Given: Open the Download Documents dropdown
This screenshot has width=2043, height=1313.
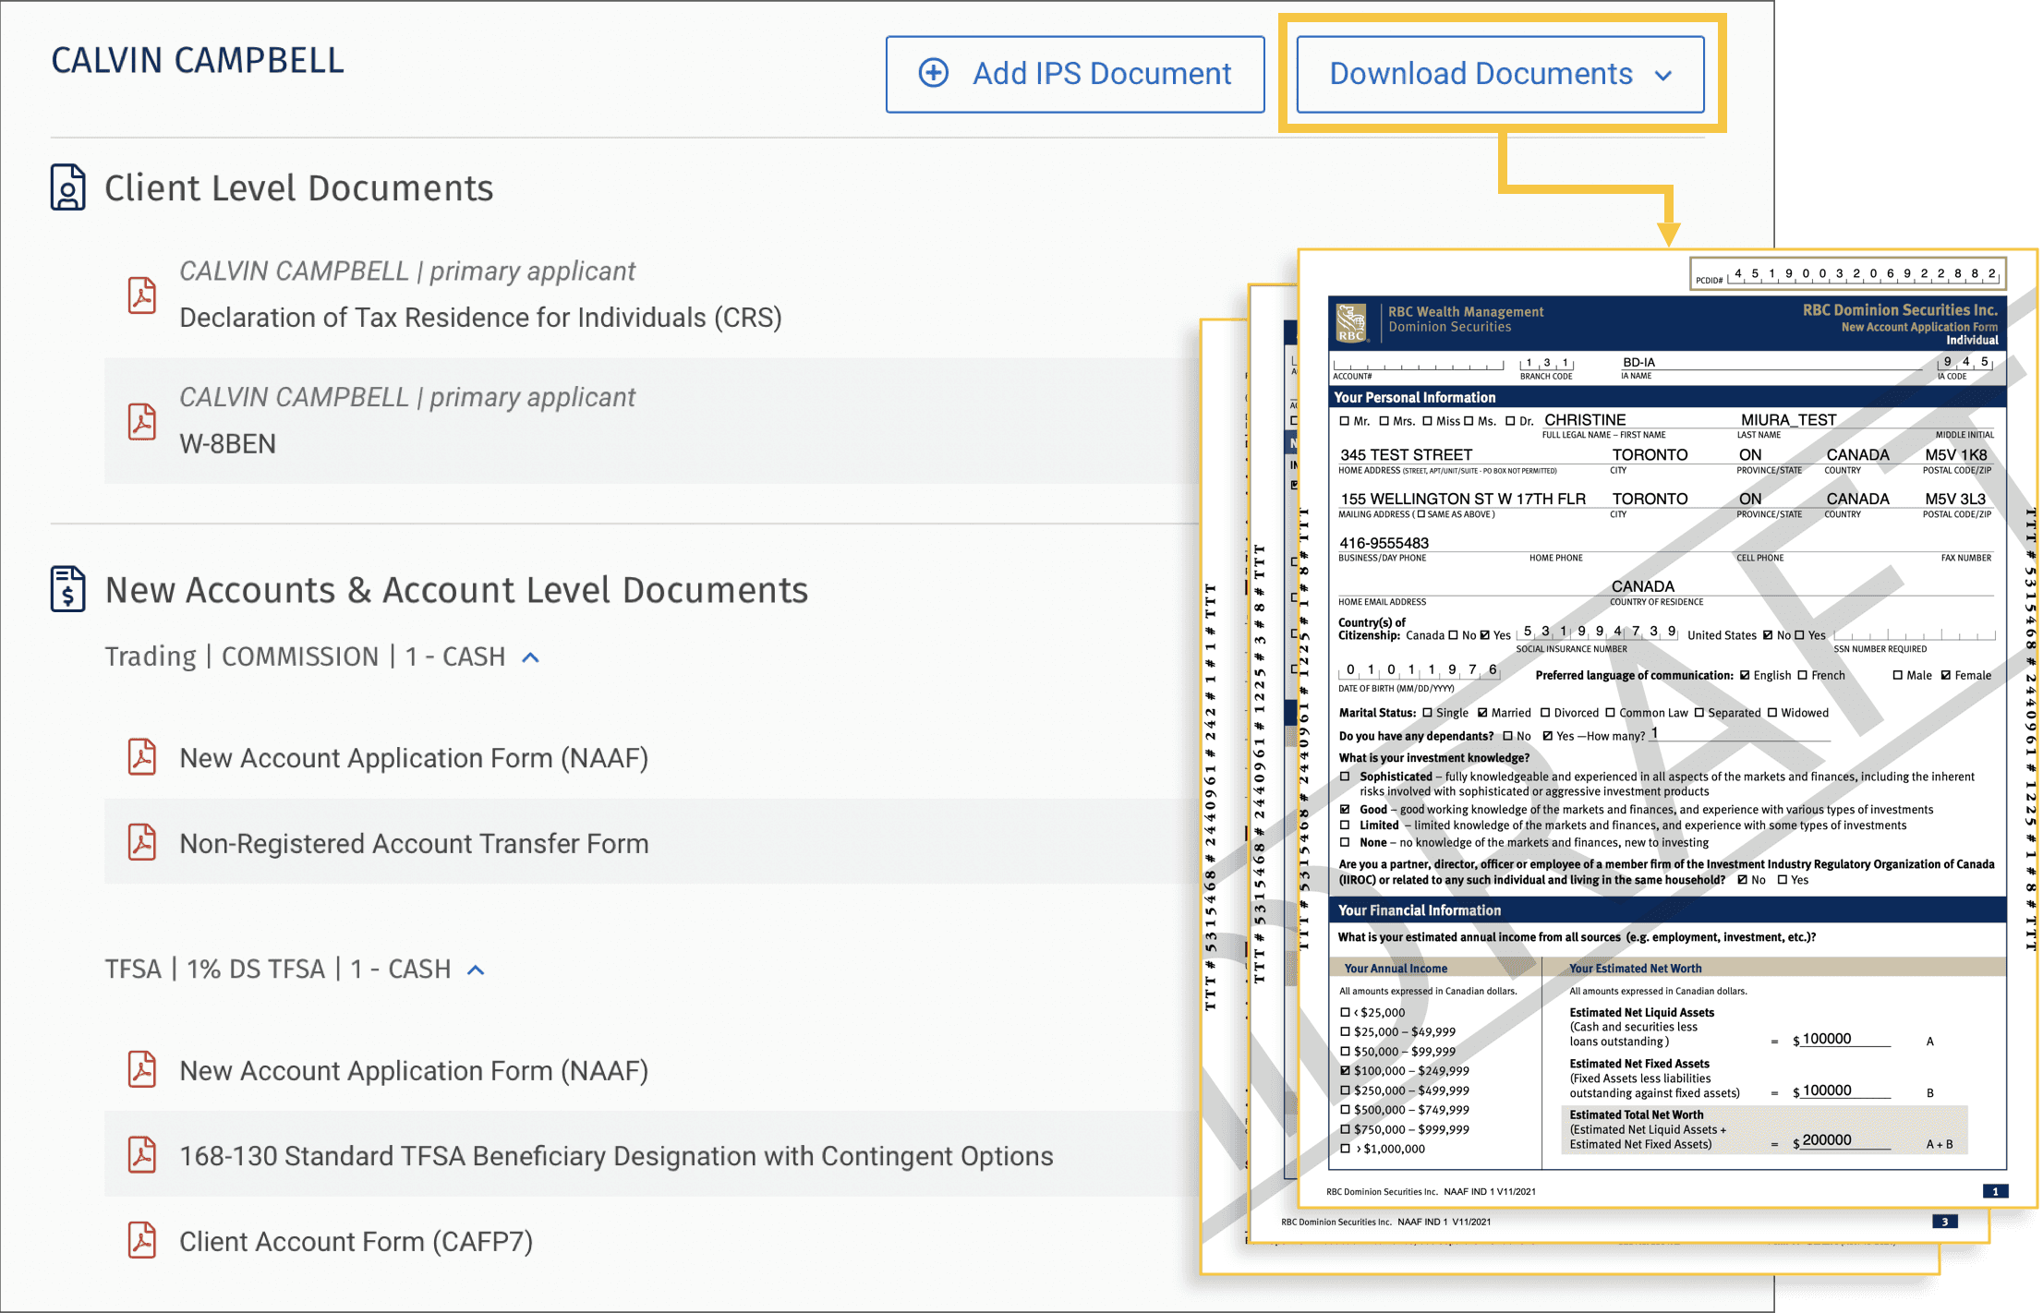Looking at the screenshot, I should pos(1500,74).
